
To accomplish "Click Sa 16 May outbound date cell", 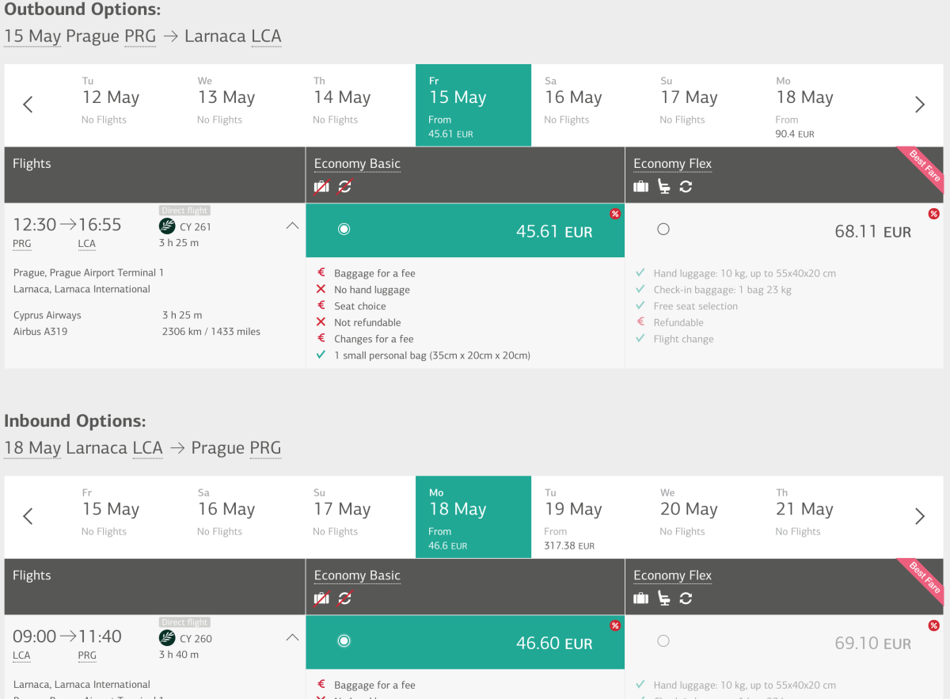I will [573, 105].
